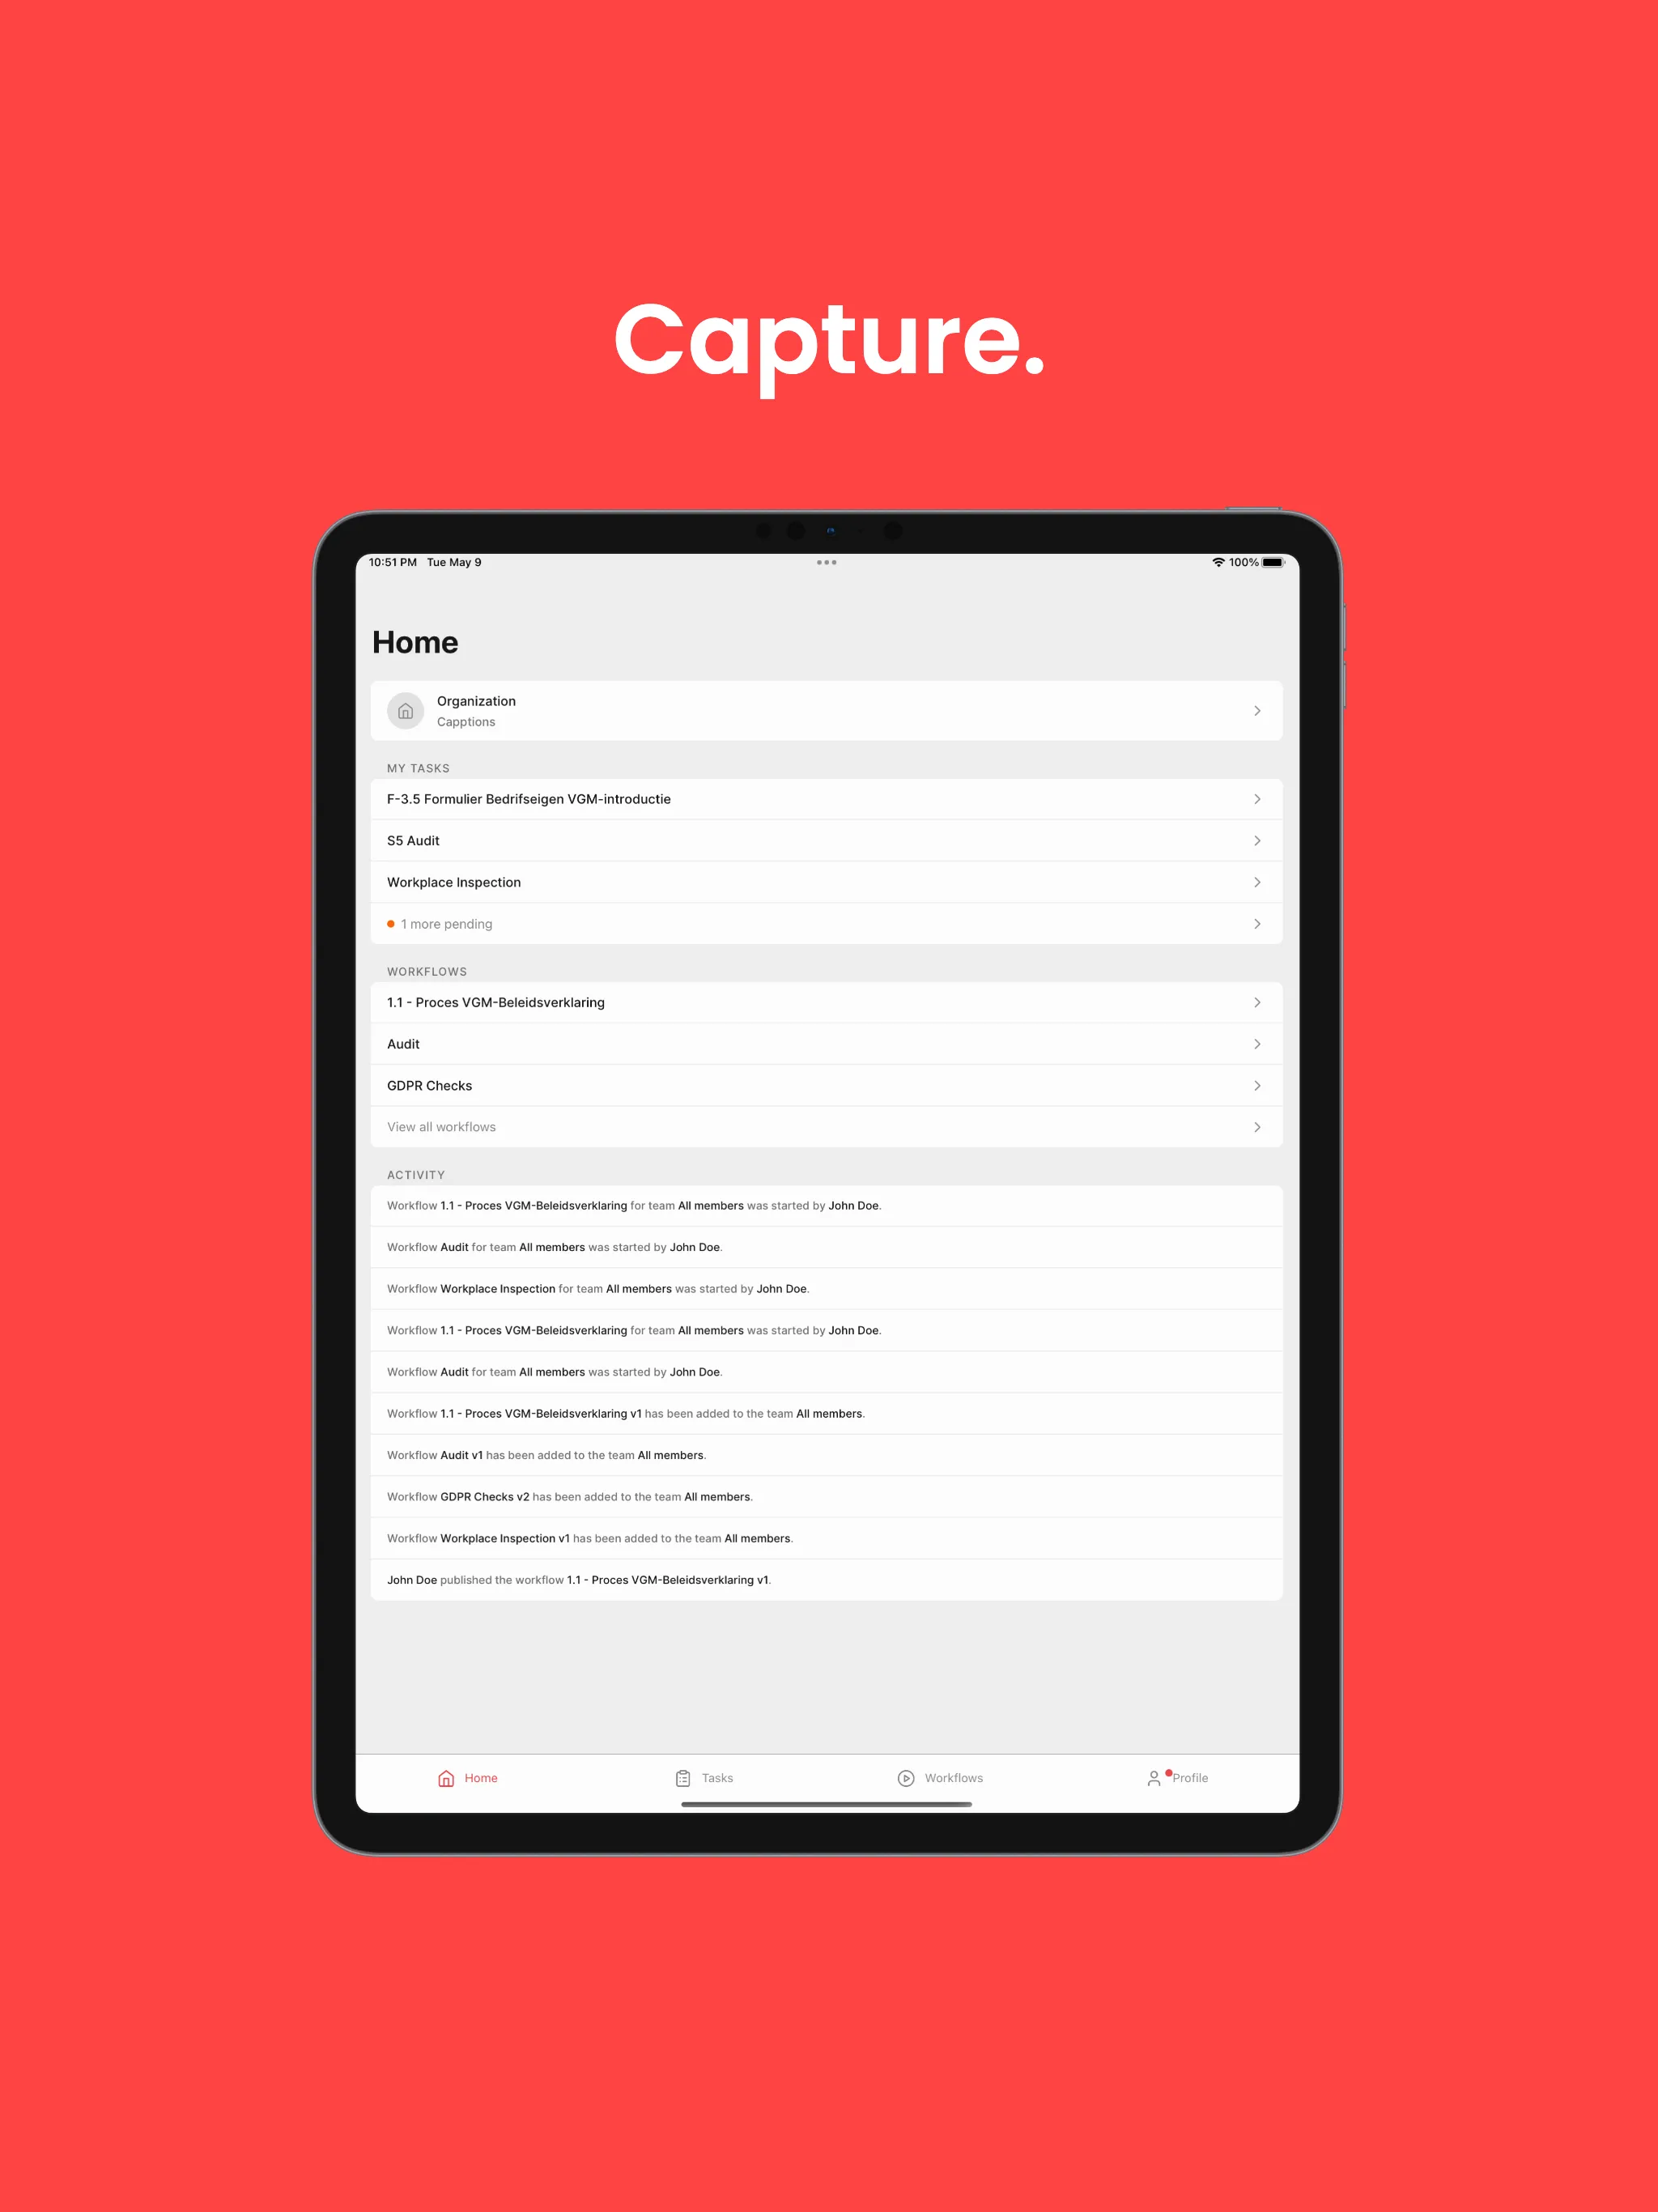The image size is (1658, 2212).
Task: Open the Tasks tab
Action: pos(712,1778)
